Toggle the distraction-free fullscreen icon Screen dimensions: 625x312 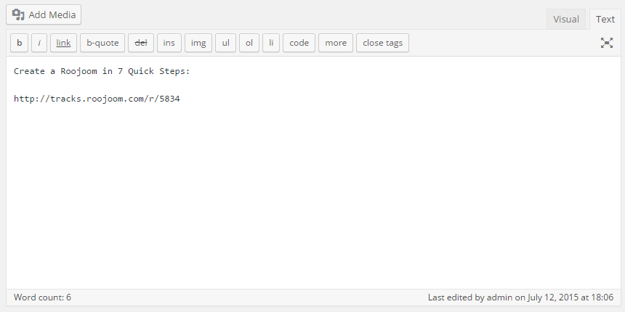[607, 43]
